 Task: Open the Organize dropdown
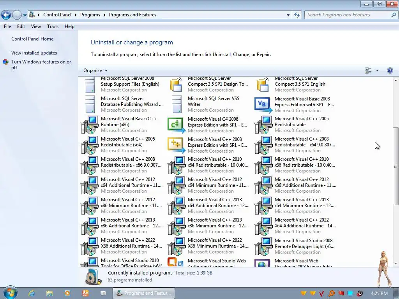tap(95, 70)
